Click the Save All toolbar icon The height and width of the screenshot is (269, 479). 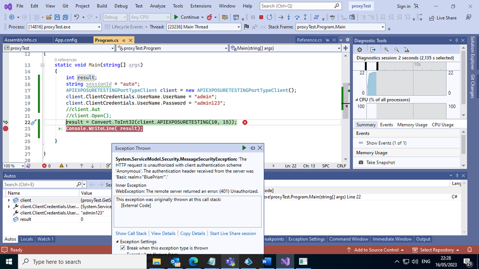click(64, 17)
